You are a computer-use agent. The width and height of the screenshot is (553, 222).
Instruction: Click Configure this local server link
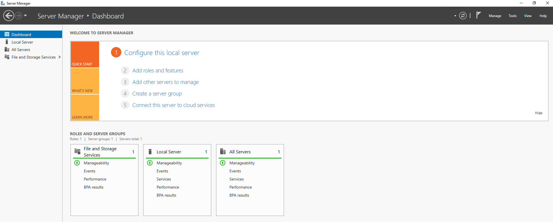(x=162, y=53)
